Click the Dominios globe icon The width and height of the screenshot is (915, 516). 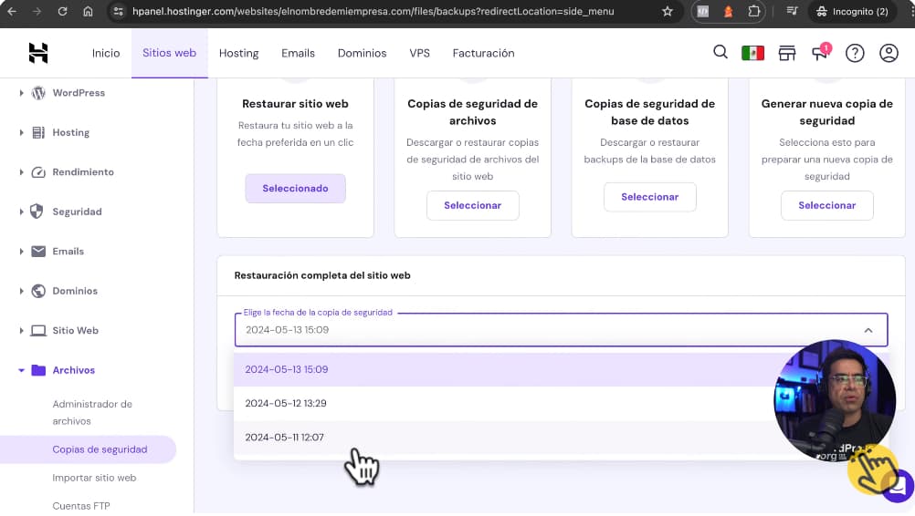[38, 291]
